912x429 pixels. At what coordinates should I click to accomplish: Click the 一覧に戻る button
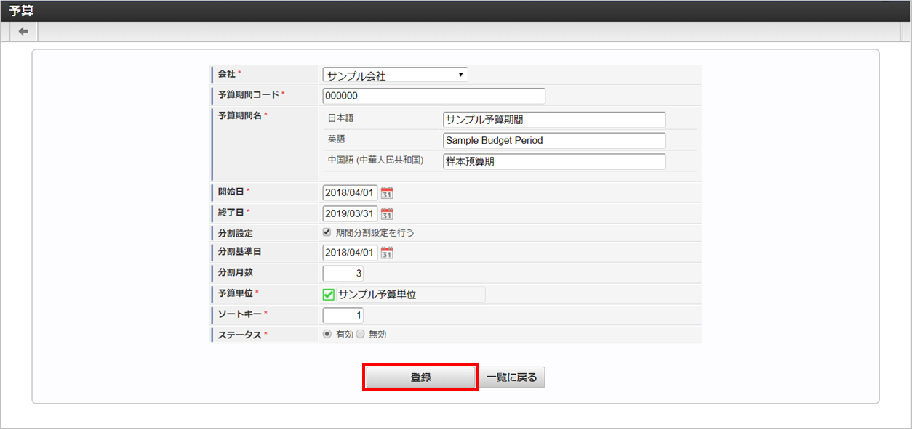(512, 377)
